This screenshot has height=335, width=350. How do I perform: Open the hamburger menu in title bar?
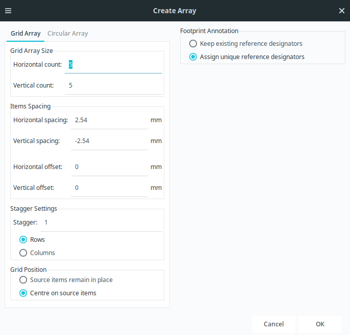coord(8,11)
